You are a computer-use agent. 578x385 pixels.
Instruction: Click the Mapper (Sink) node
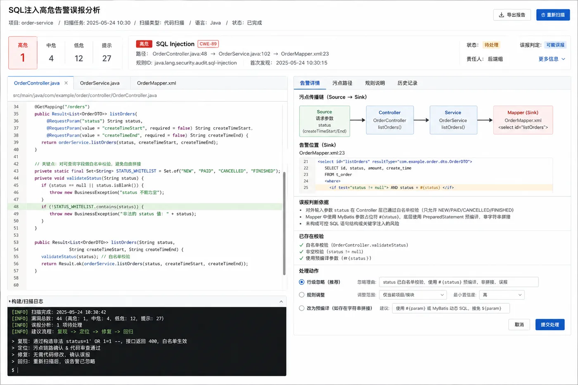(x=523, y=120)
